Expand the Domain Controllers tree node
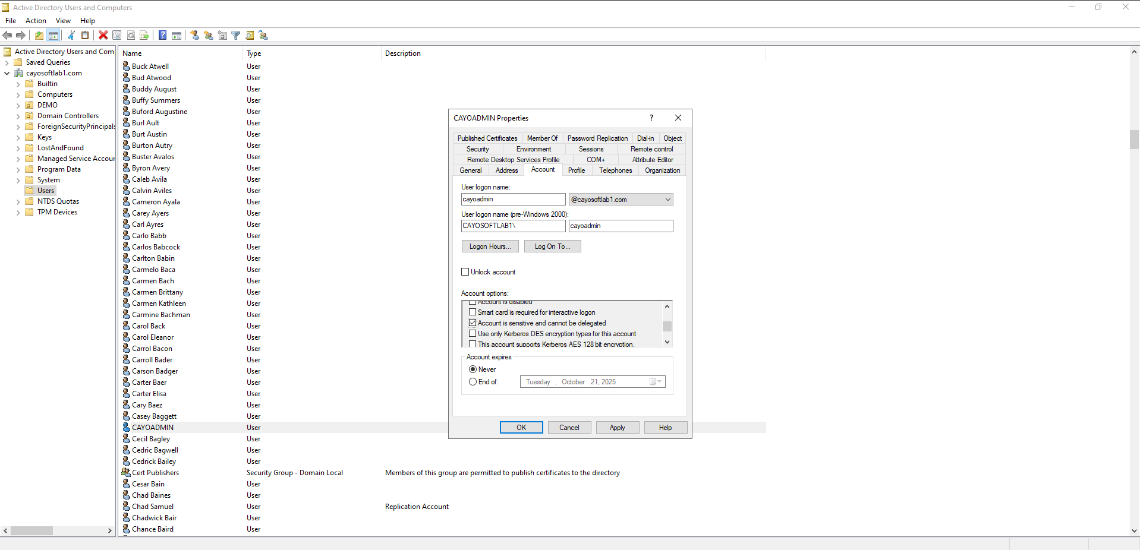This screenshot has width=1140, height=550. (x=18, y=116)
